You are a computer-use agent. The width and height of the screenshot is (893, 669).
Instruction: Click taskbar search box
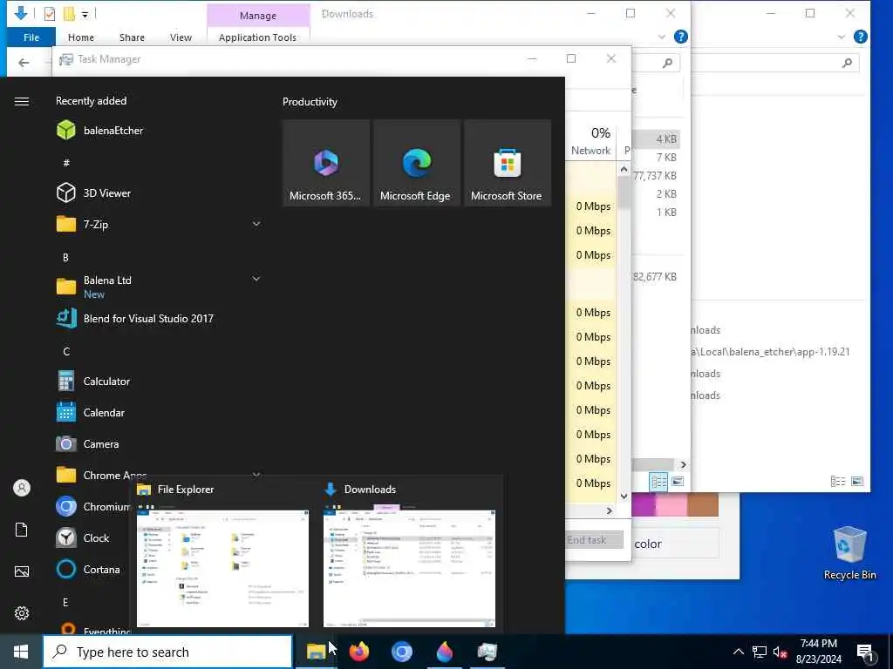coord(168,652)
